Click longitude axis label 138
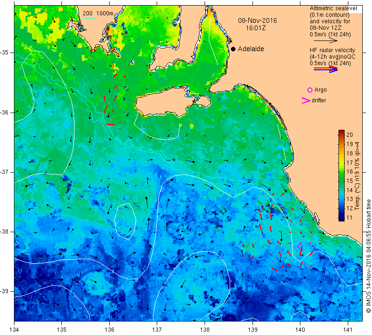Viewport: 372px width, 335px height. 205,329
